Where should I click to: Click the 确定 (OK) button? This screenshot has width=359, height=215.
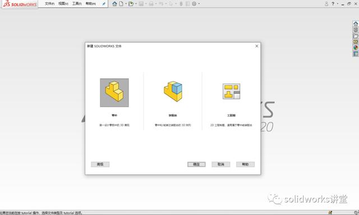(x=196, y=164)
